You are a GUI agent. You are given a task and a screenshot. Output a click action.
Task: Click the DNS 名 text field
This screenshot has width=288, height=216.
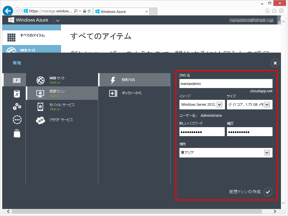(x=226, y=84)
